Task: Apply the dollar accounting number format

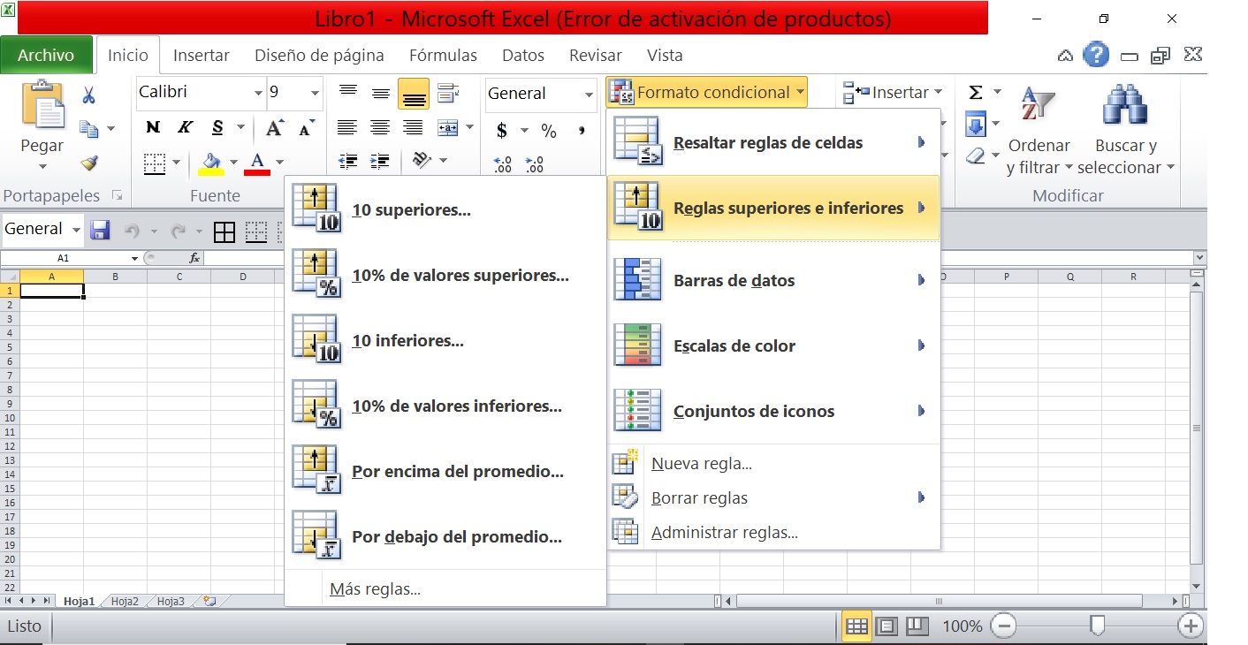Action: (502, 131)
